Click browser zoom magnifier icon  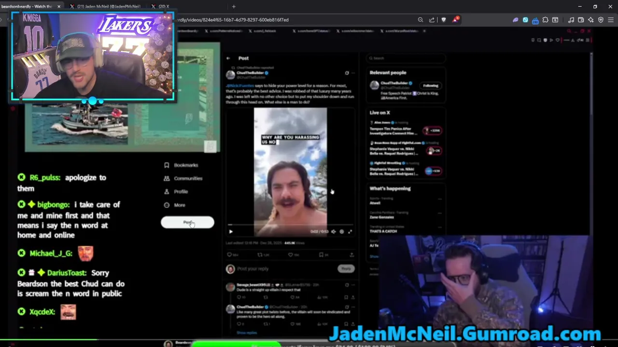click(x=421, y=20)
